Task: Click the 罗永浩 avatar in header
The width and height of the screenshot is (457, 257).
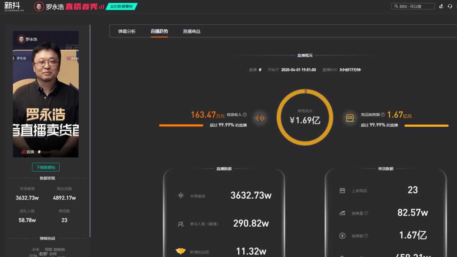Action: 39,6
